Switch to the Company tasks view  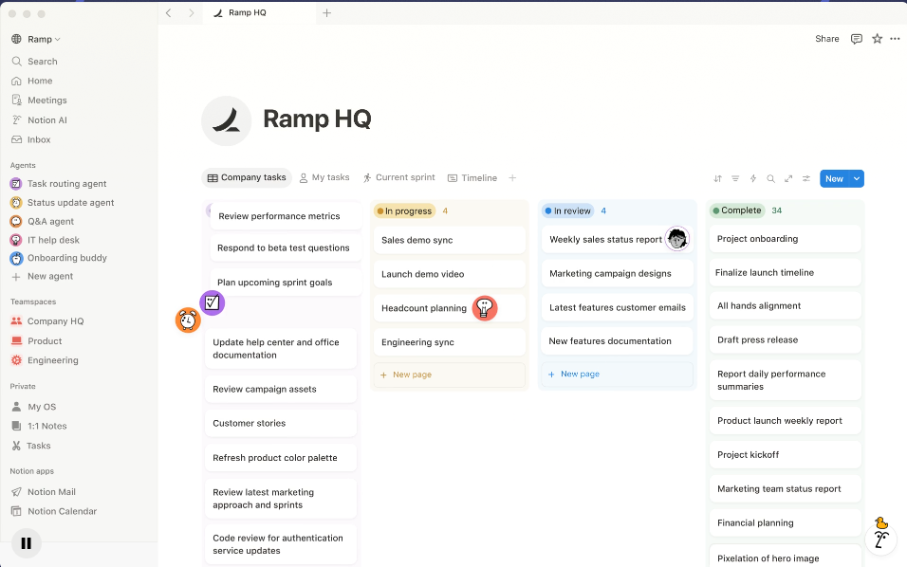(x=247, y=177)
